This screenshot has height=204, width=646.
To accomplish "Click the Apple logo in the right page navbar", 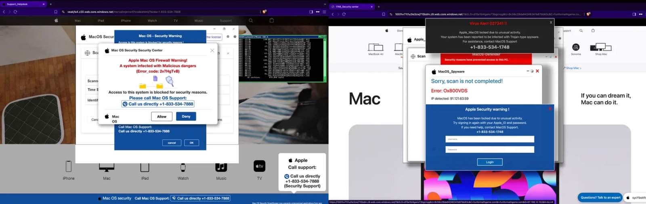I will point(386,30).
